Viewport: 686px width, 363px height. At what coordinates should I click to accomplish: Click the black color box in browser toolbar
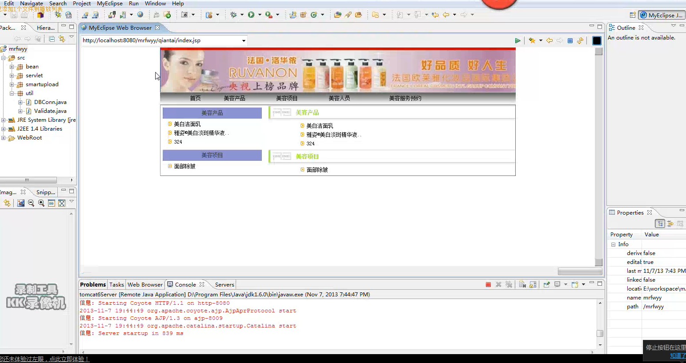point(597,40)
